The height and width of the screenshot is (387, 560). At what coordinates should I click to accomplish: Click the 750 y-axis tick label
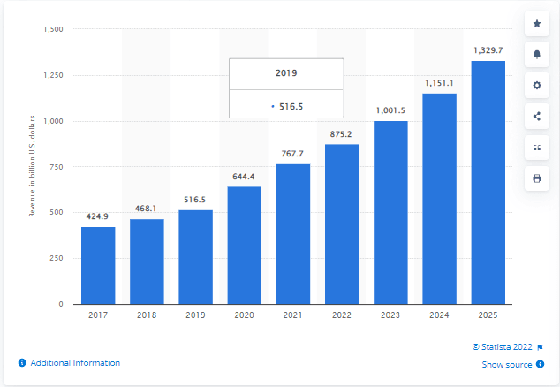click(57, 167)
